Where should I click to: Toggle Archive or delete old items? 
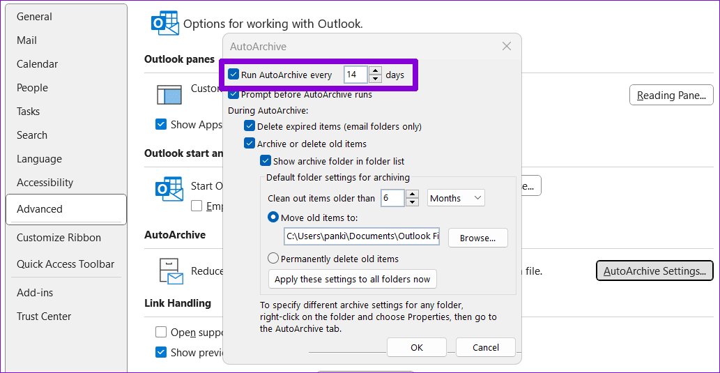(x=250, y=144)
